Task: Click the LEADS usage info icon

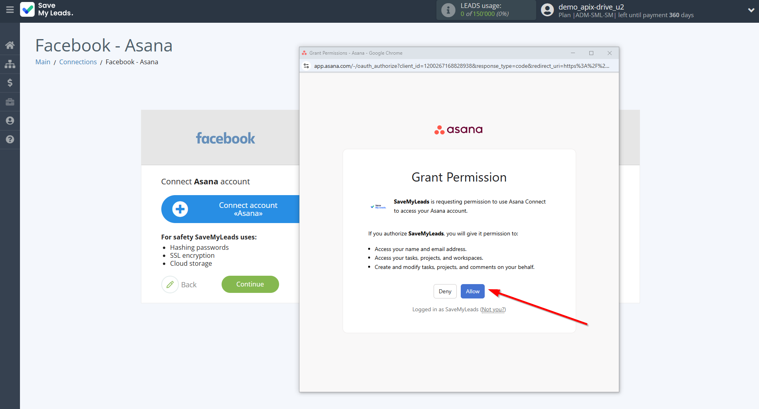Action: [x=448, y=10]
